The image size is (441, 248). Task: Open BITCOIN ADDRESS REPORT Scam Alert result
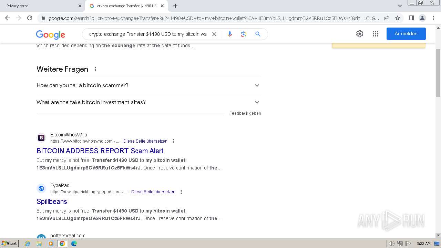100,151
